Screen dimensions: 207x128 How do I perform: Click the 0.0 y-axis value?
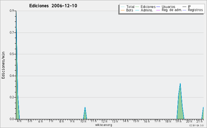point(12,119)
